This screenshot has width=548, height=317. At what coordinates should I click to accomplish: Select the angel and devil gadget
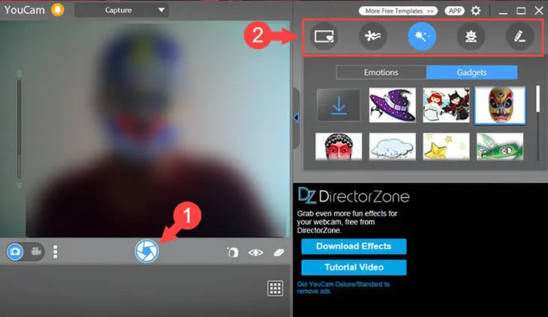(x=446, y=105)
